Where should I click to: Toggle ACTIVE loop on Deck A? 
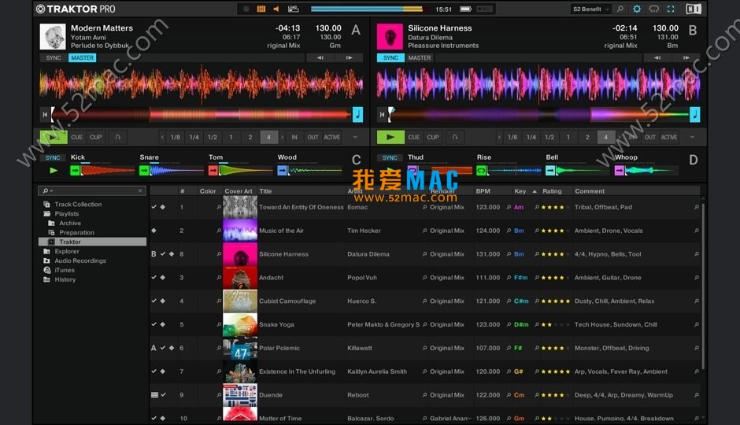pos(331,137)
